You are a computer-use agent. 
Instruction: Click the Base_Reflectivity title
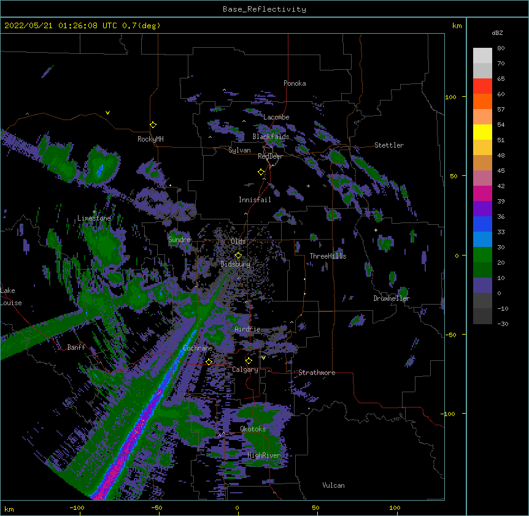264,9
